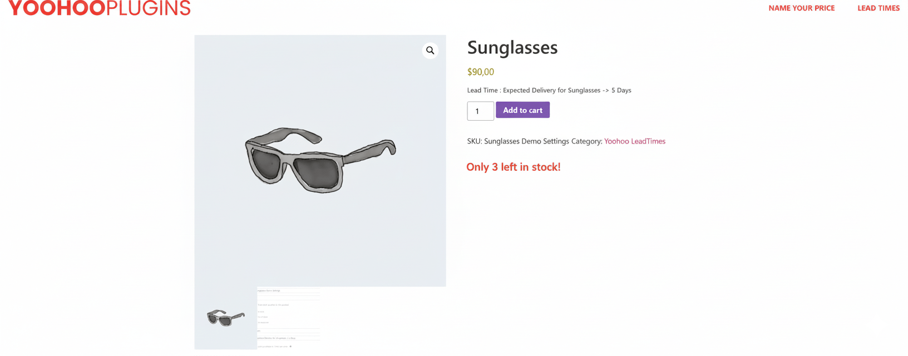The width and height of the screenshot is (908, 356).
Task: Open the Yoohoo LeadTimes category link
Action: point(634,141)
